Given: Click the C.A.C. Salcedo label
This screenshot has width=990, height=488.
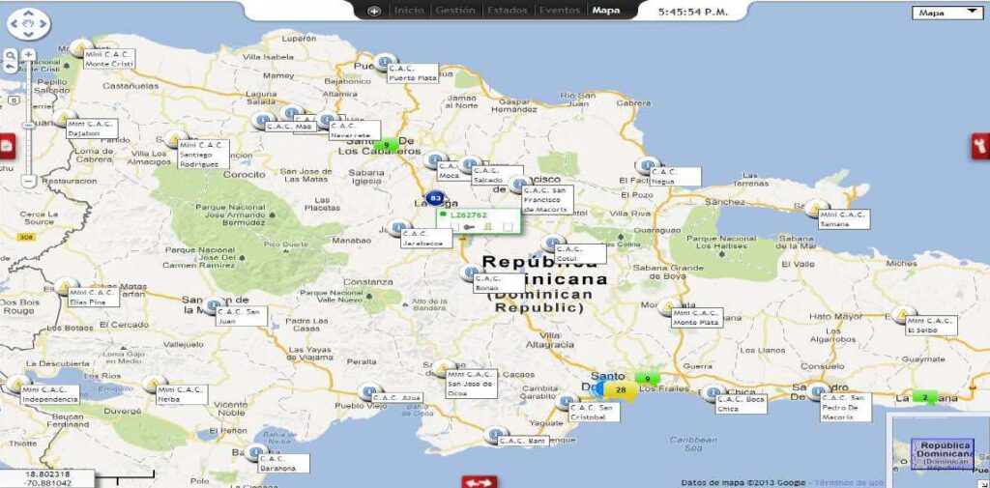Looking at the screenshot, I should pyautogui.click(x=498, y=175).
